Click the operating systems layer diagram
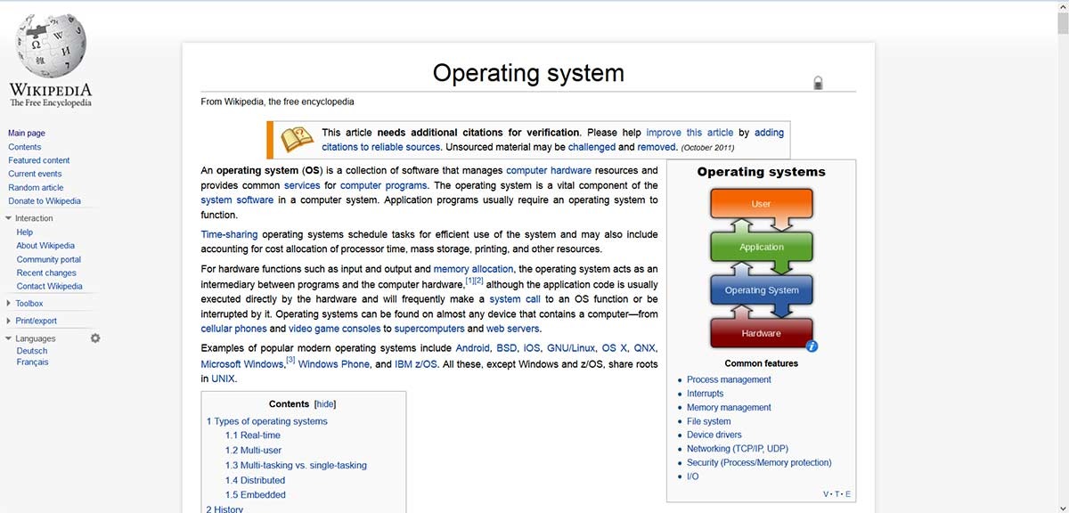Viewport: 1069px width, 513px height. (762, 269)
